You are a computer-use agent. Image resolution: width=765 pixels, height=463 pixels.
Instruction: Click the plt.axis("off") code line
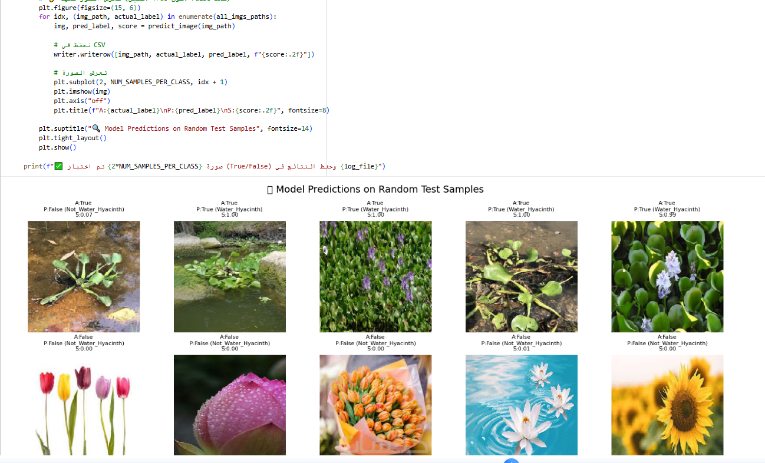[82, 101]
